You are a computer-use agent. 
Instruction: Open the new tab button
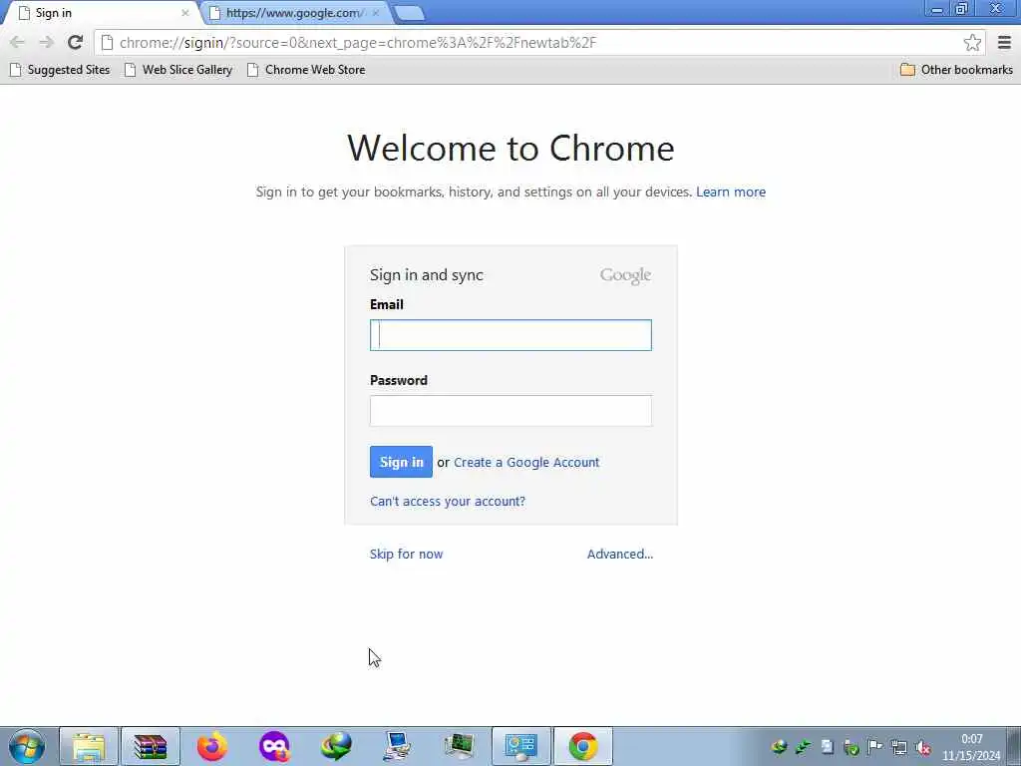410,13
